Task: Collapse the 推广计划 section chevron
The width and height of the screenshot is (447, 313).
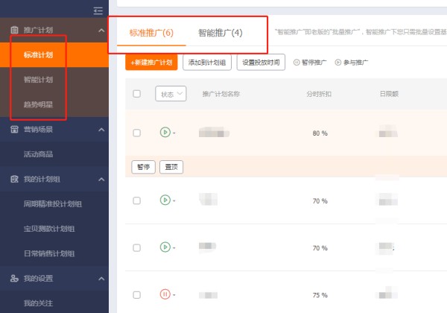Action: [x=101, y=30]
